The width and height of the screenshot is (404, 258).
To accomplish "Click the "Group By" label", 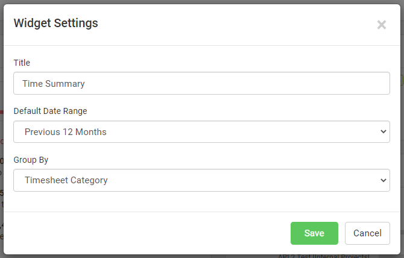I will tap(31, 160).
